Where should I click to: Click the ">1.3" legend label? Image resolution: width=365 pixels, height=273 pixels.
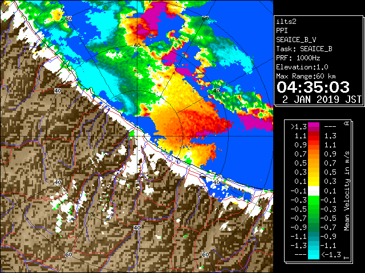(x=298, y=127)
